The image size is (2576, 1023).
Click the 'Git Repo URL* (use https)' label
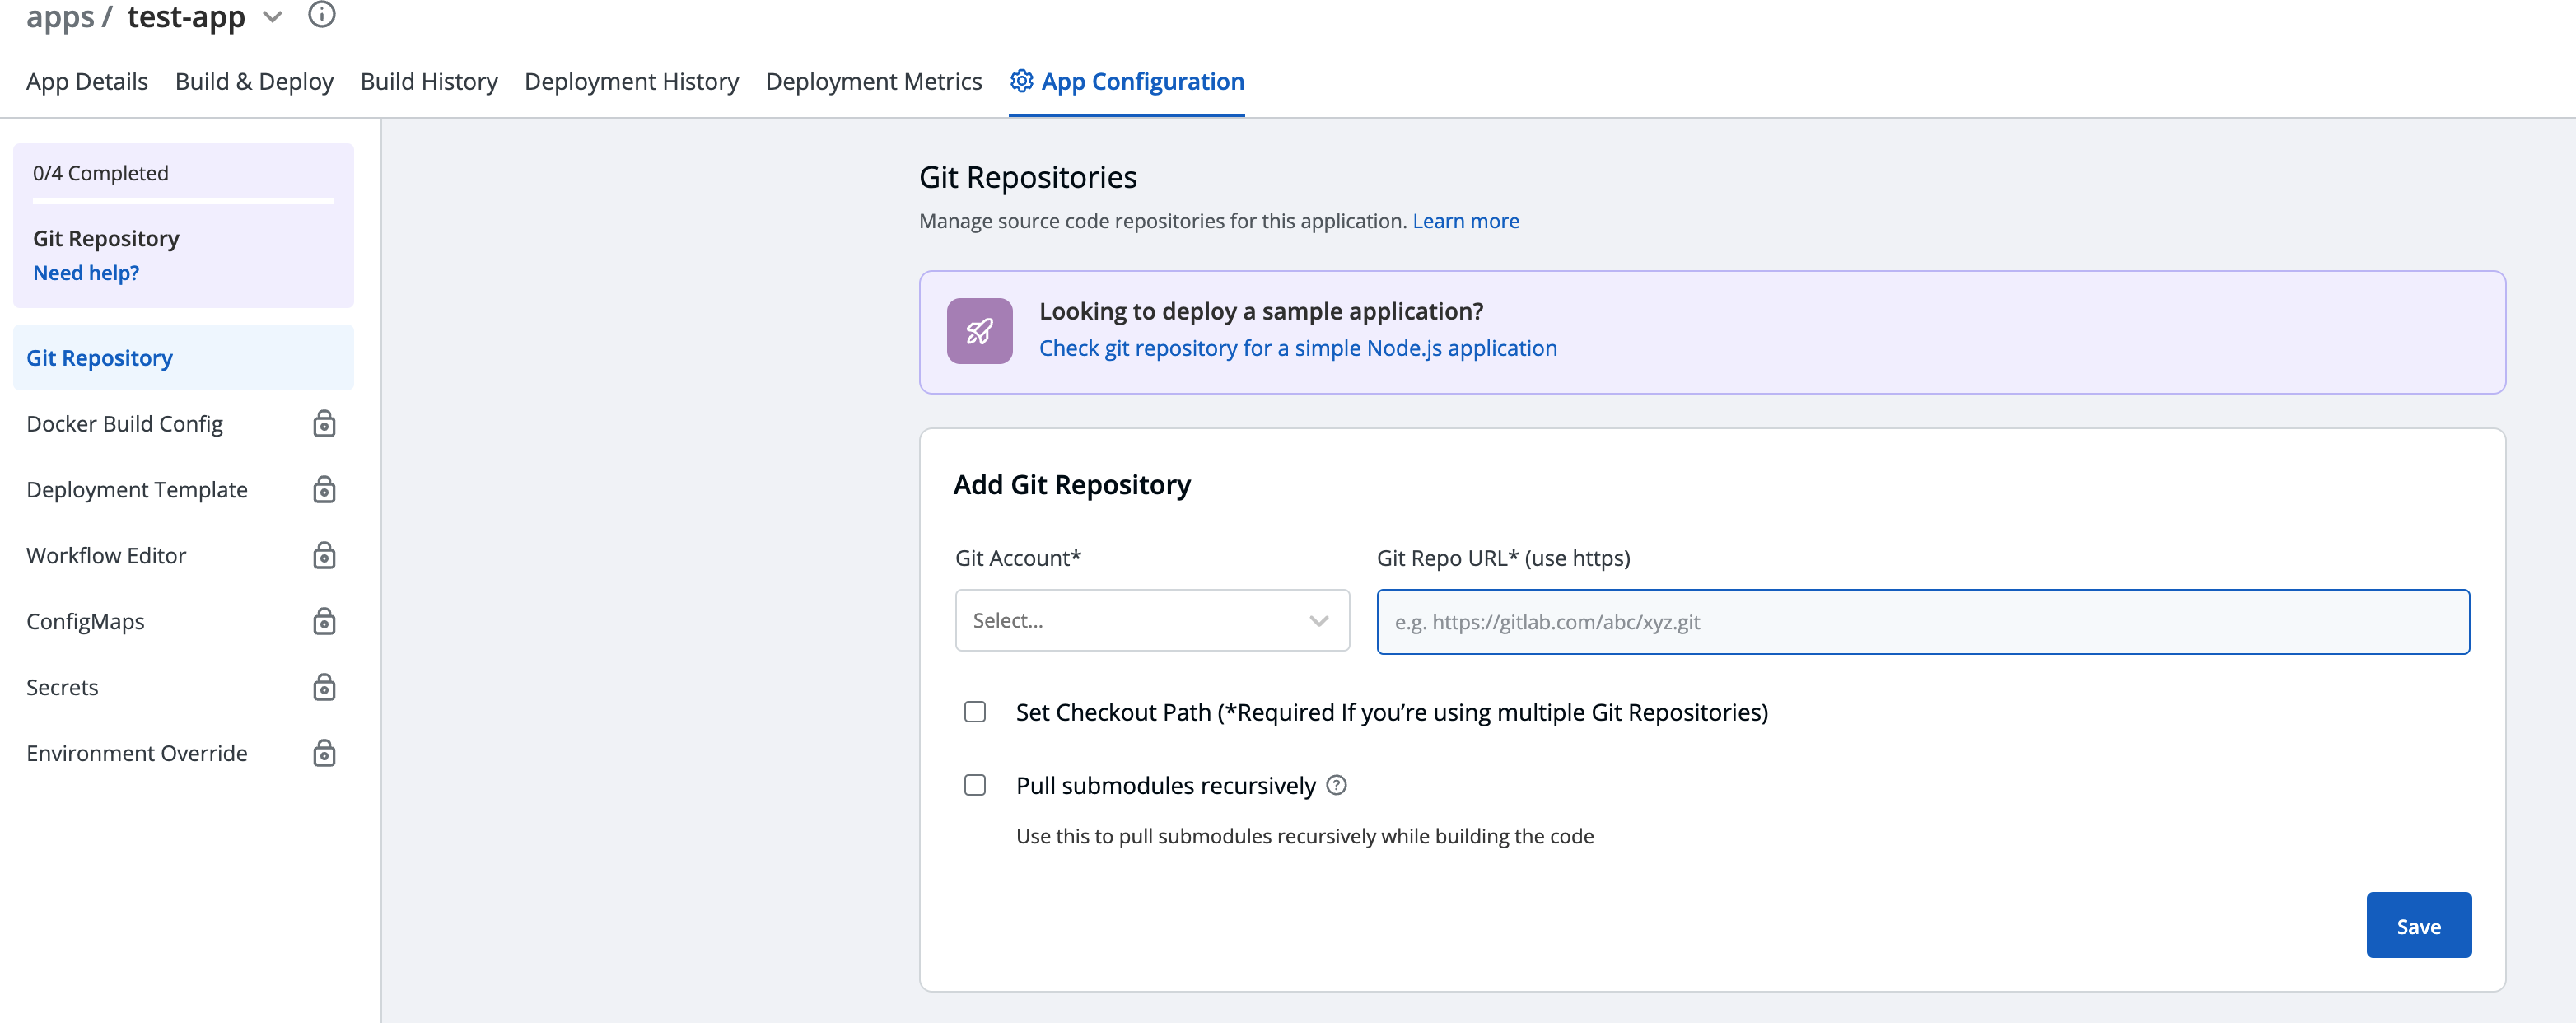pos(1502,558)
